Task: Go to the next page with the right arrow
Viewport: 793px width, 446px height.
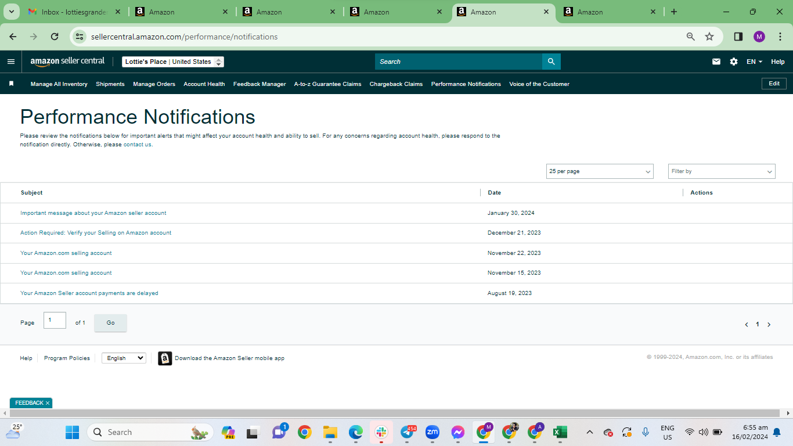Action: [769, 325]
